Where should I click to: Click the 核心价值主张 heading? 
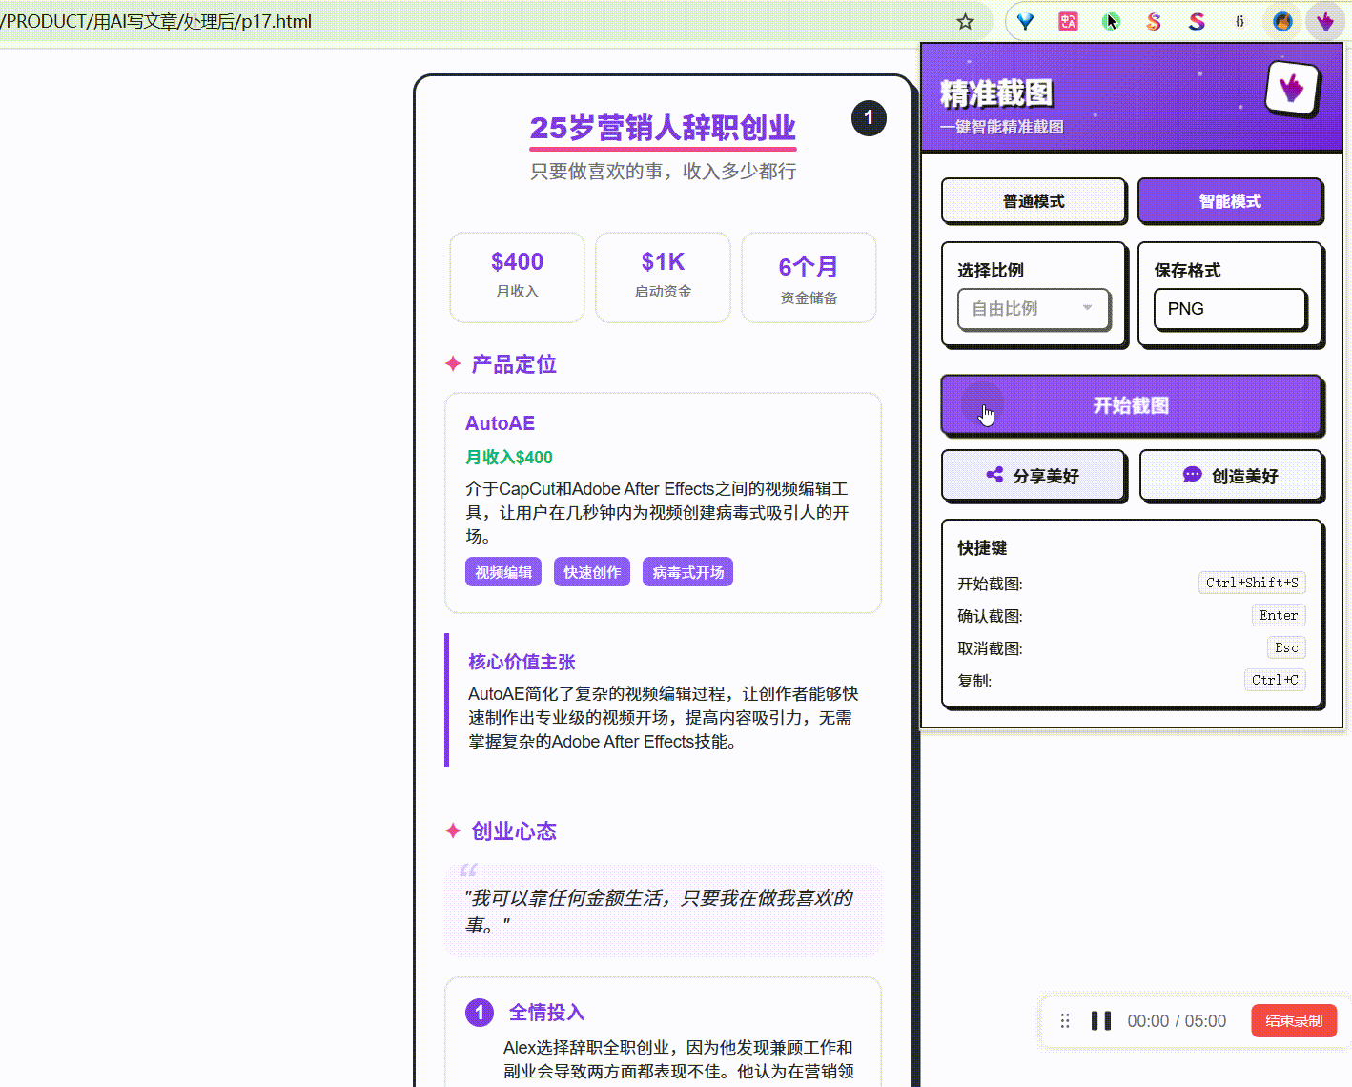(522, 662)
